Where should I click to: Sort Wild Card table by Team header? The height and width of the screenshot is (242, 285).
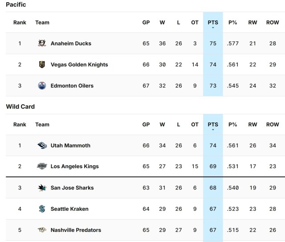click(42, 125)
